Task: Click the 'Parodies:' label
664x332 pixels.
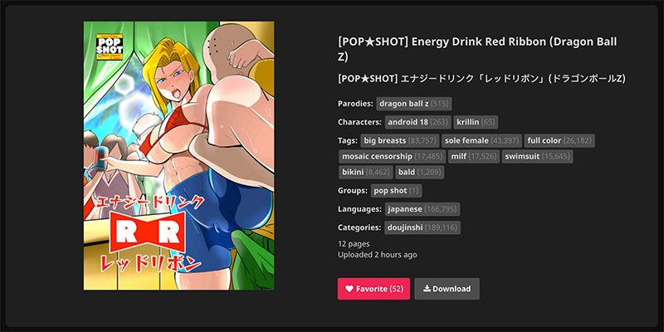Action: (x=355, y=104)
